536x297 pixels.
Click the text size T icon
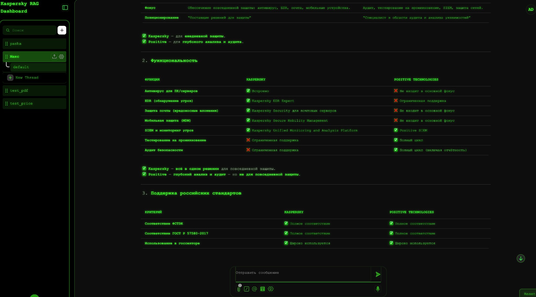pyautogui.click(x=263, y=289)
